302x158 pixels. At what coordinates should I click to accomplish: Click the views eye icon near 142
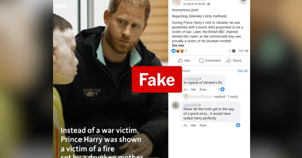point(247,51)
